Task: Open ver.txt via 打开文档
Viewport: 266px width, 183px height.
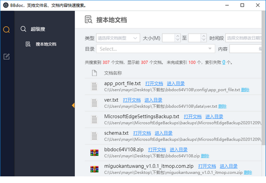Action: tap(132, 100)
